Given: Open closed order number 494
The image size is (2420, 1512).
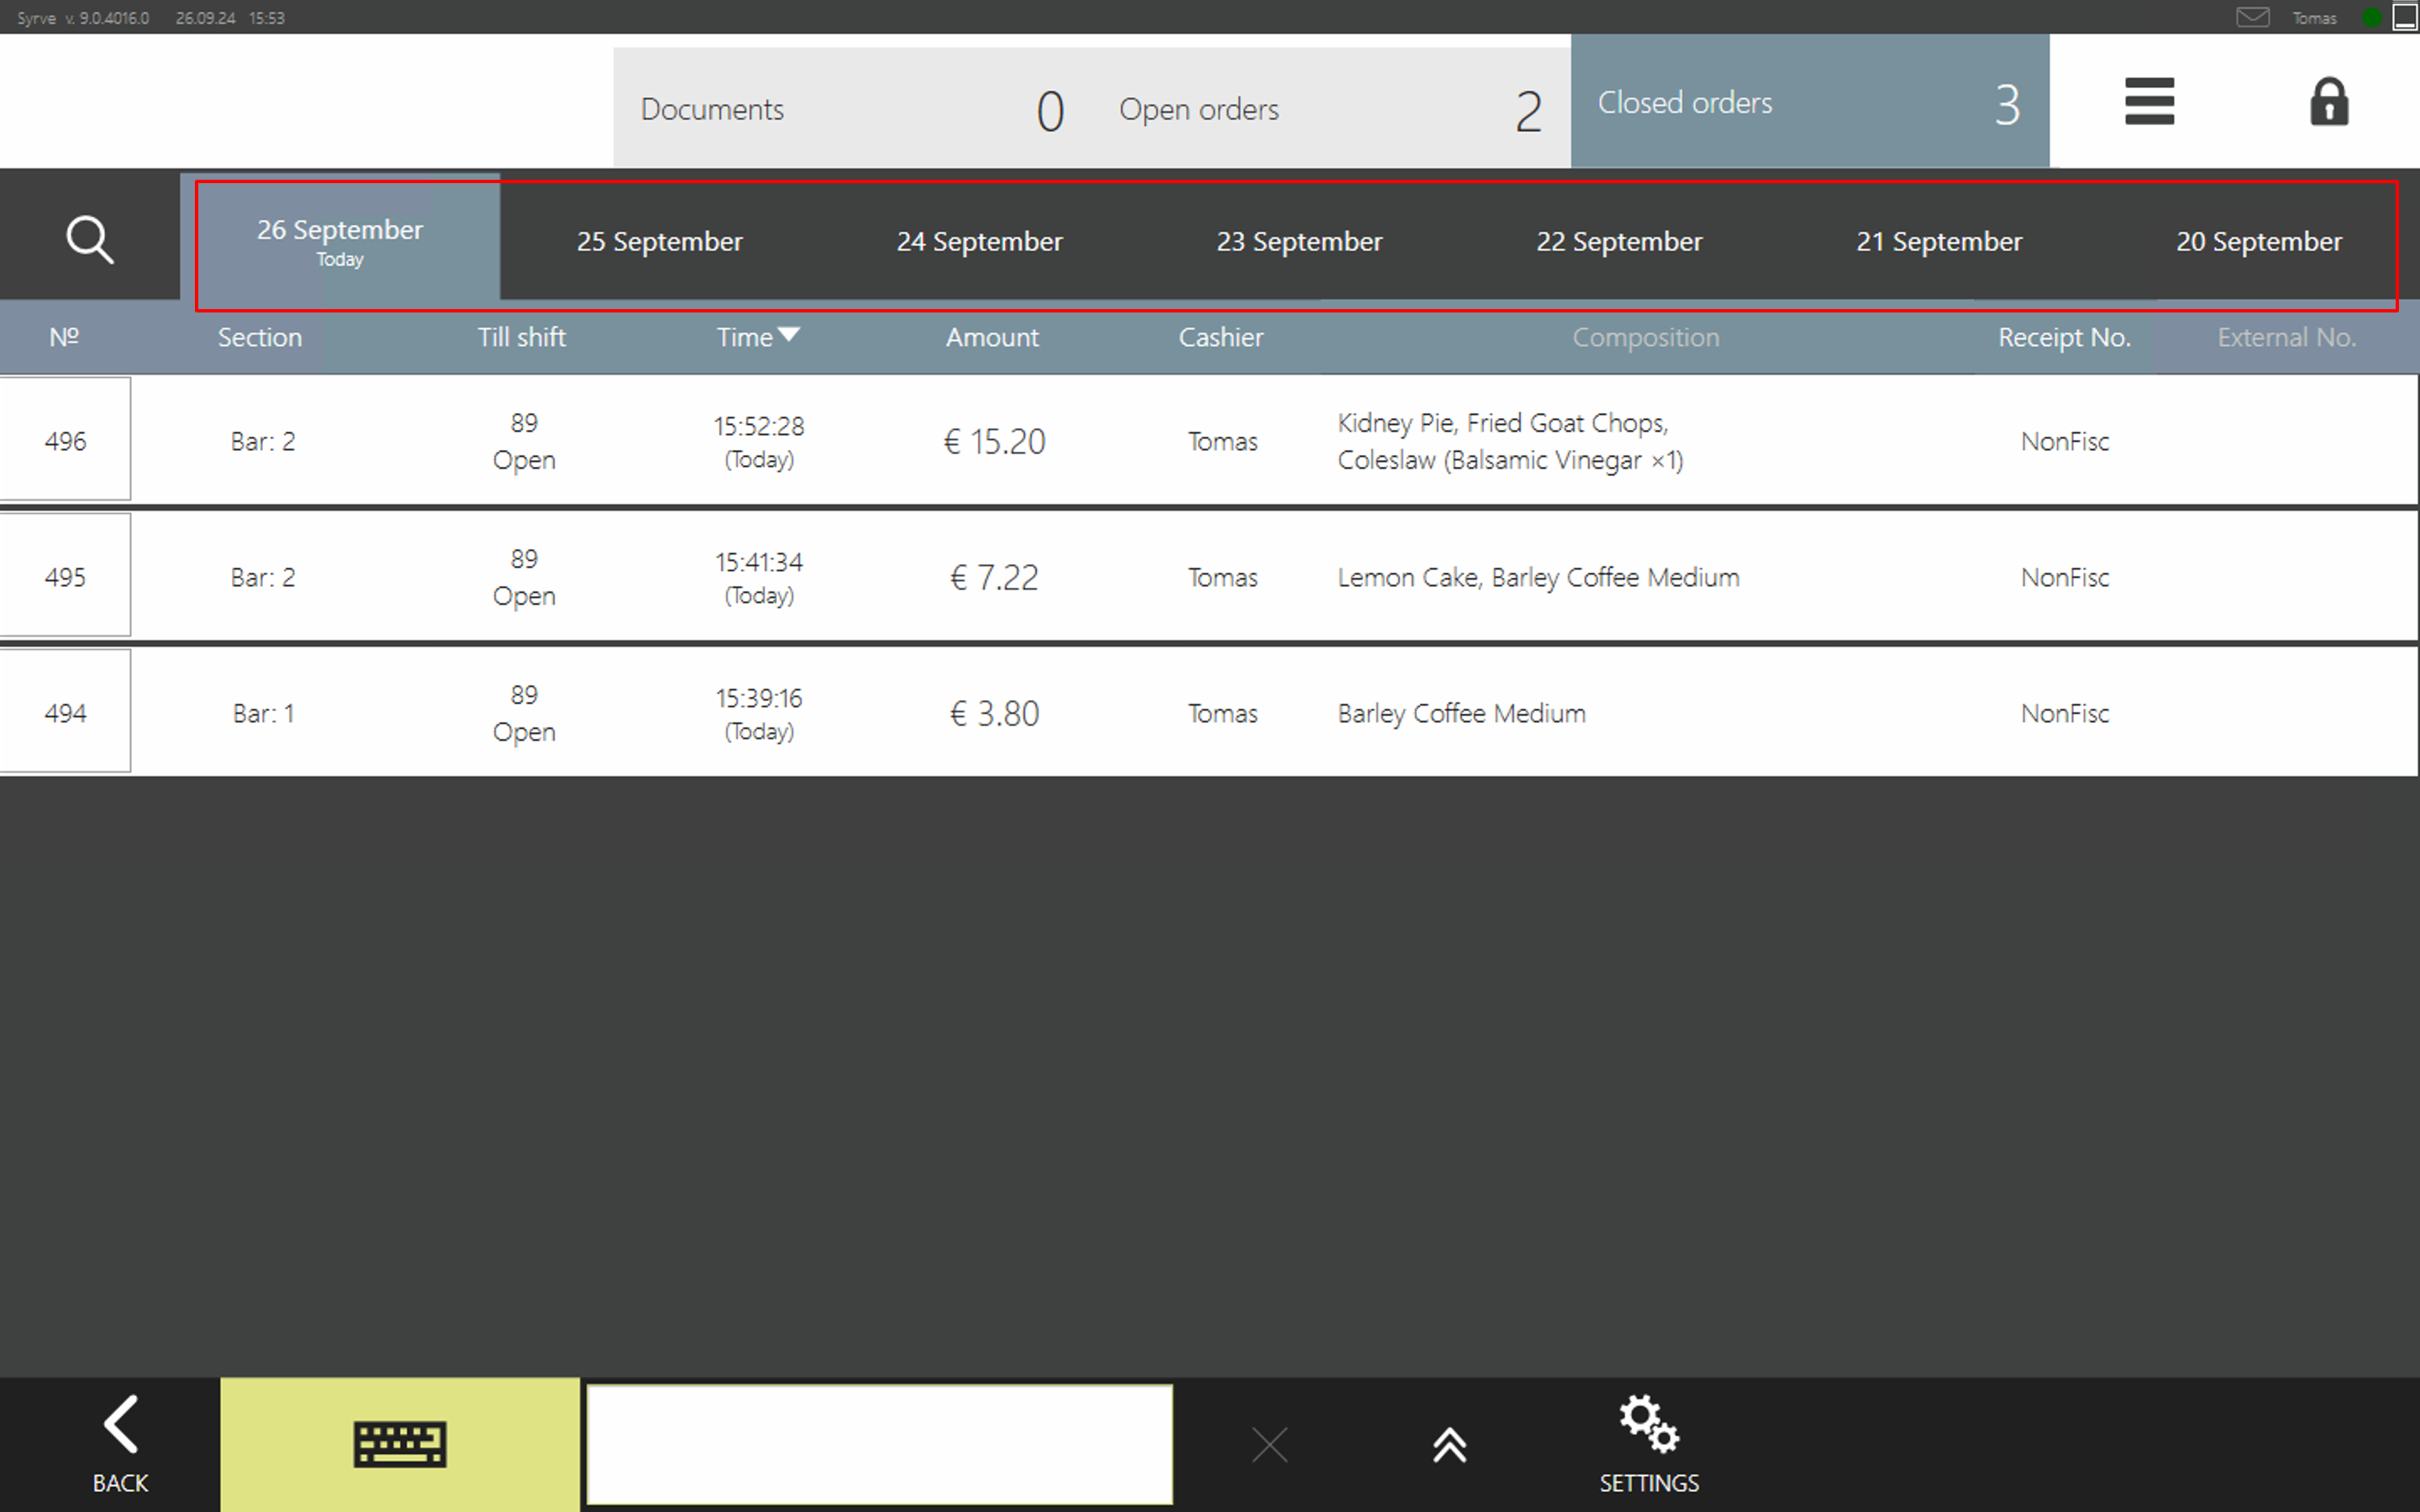Looking at the screenshot, I should pos(66,712).
